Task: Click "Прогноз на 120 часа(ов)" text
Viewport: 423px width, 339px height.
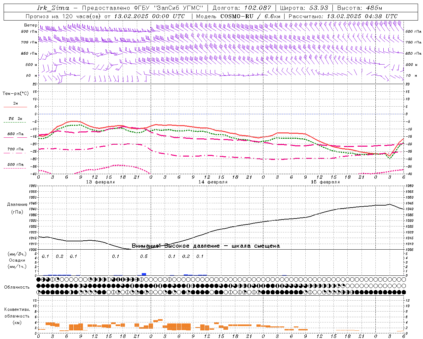Action: point(64,16)
